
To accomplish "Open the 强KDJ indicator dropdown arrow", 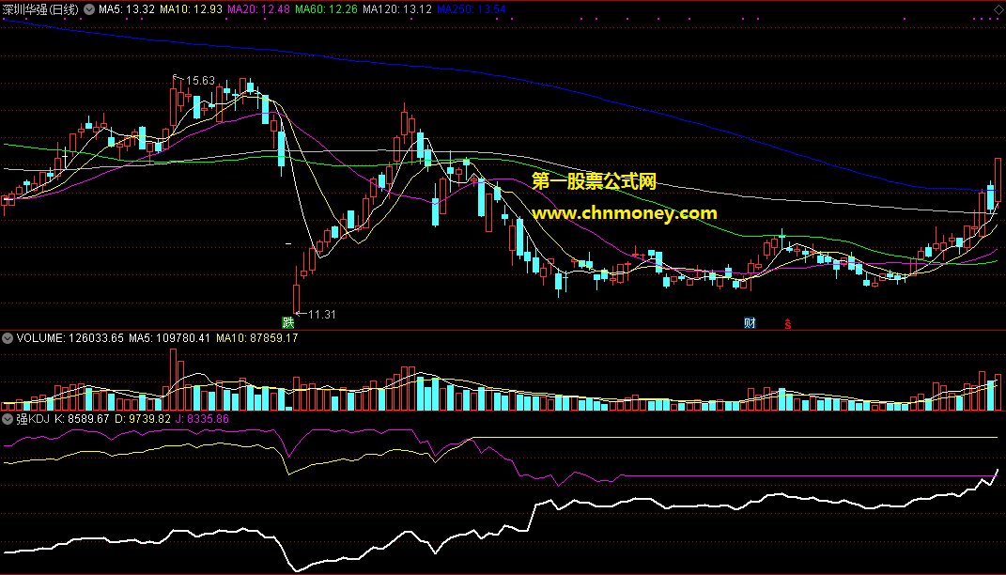I will pyautogui.click(x=8, y=419).
